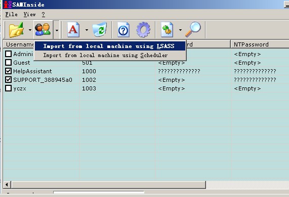This screenshot has width=289, height=197.
Task: Click RID value 1003
Action: tap(89, 88)
